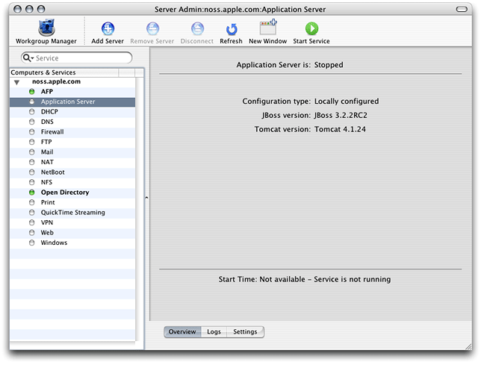This screenshot has width=481, height=365.
Task: Click the gray status dot beside NetBoot
Action: 31,172
